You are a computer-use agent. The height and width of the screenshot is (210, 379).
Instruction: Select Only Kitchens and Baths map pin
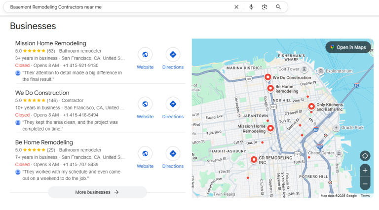pyautogui.click(x=311, y=106)
